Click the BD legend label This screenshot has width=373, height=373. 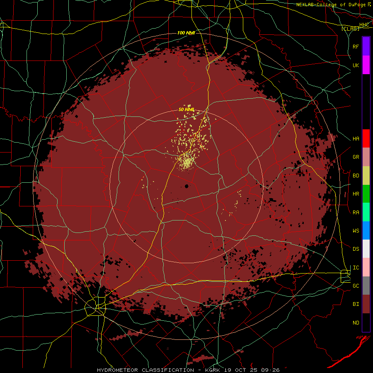coord(356,176)
